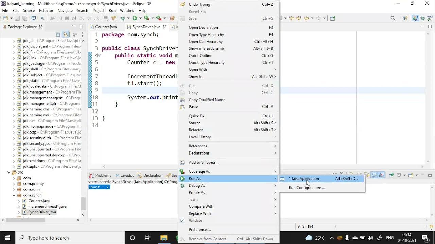435x244 pixels.
Task: Open the Windows Start menu
Action: [x=7, y=238]
